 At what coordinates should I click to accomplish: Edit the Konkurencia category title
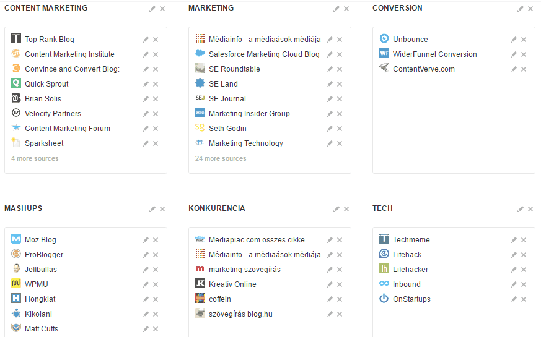336,209
